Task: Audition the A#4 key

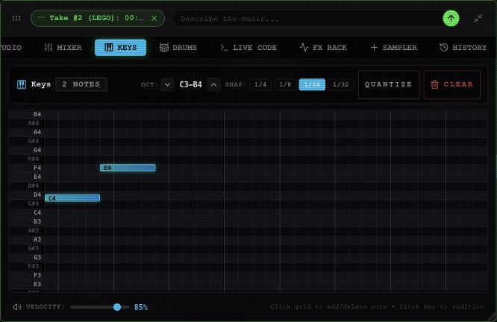Action: pyautogui.click(x=27, y=123)
